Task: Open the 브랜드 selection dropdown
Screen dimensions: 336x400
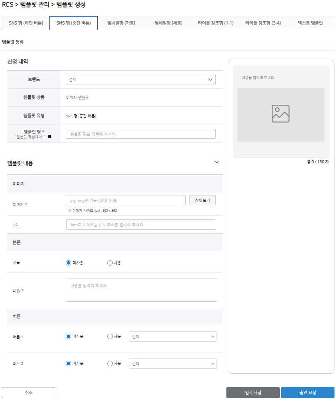Action: (141, 79)
